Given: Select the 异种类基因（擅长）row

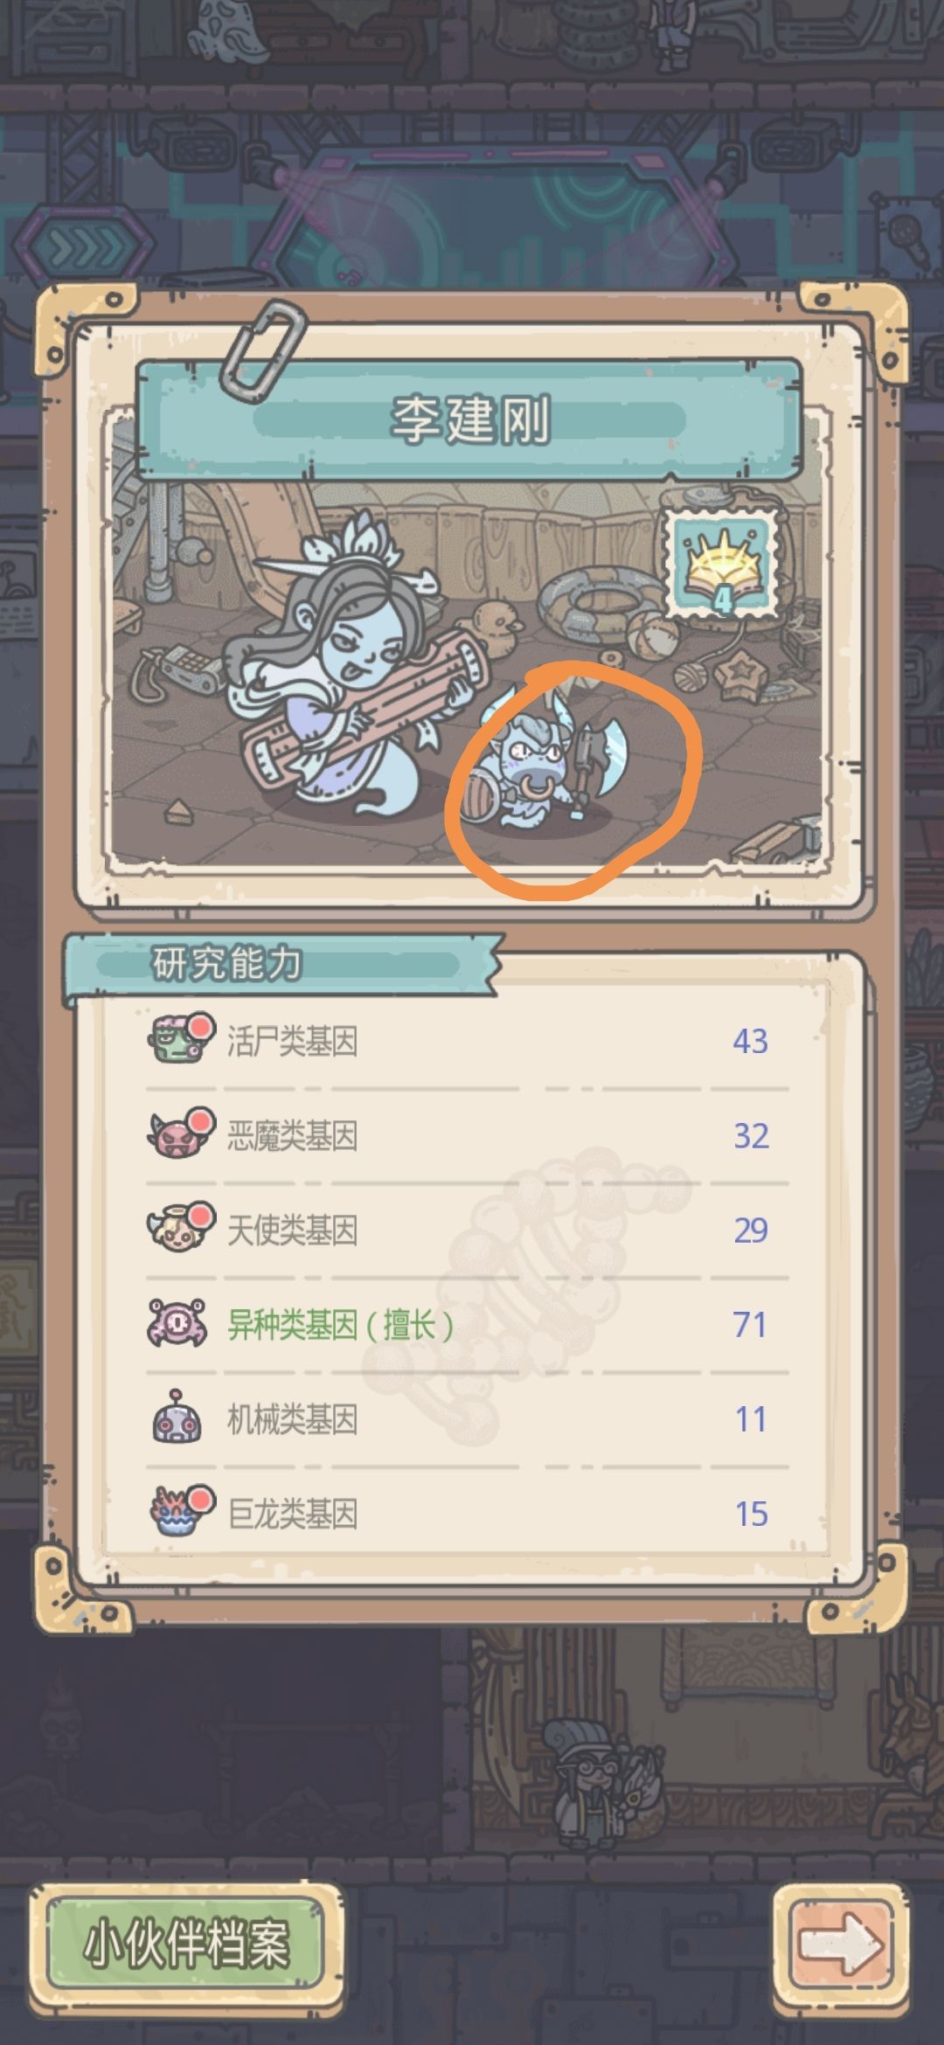Looking at the screenshot, I should [467, 1324].
